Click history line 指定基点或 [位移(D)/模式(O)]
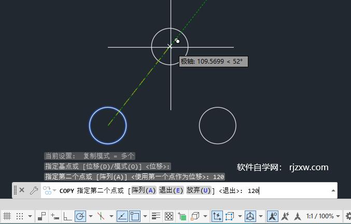The width and height of the screenshot is (351, 224). pyautogui.click(x=108, y=166)
